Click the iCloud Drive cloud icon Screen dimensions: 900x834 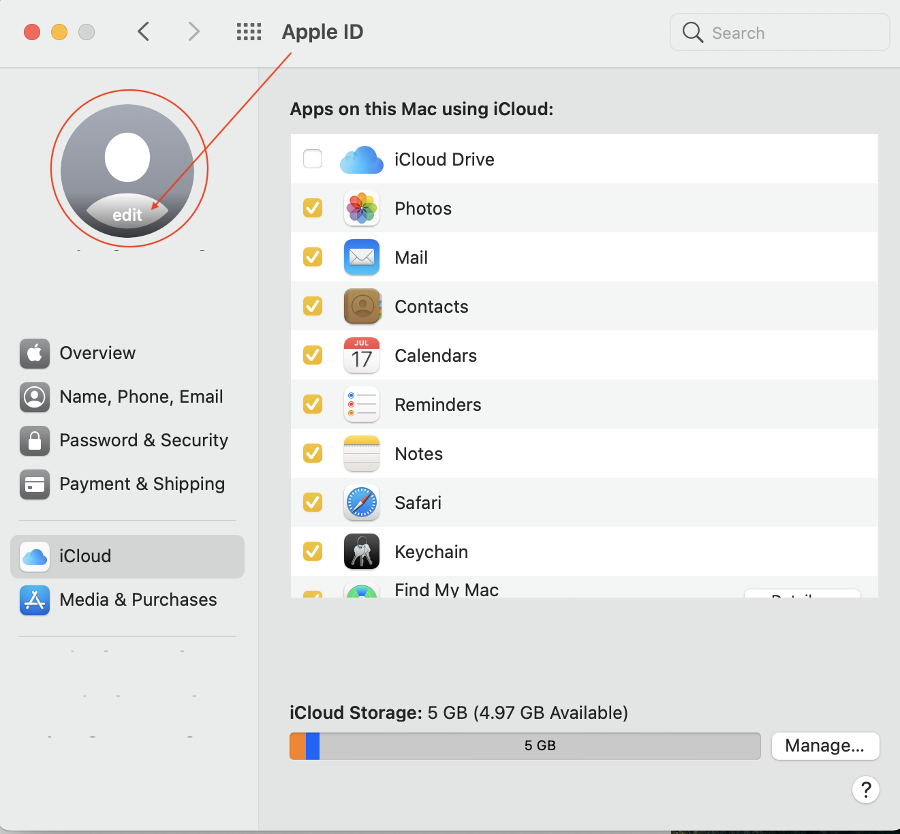point(361,159)
